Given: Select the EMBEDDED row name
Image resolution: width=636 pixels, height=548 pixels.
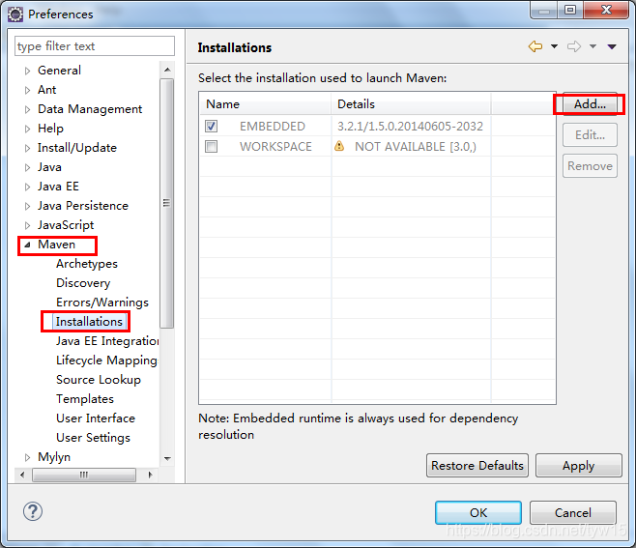Looking at the screenshot, I should click(273, 127).
